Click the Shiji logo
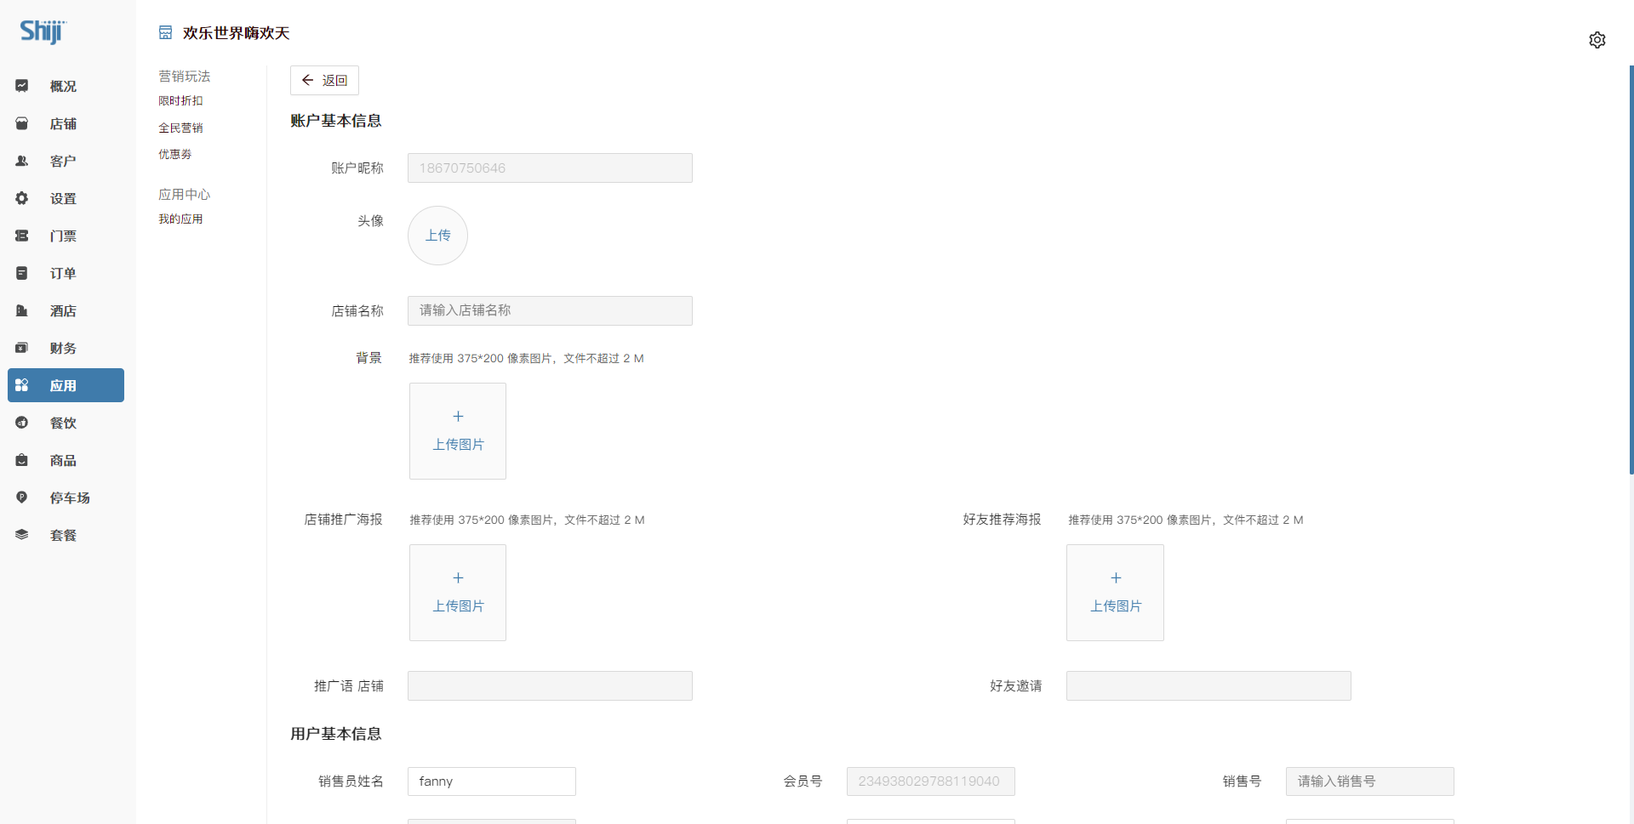Screen dimensions: 1634x824 43,31
